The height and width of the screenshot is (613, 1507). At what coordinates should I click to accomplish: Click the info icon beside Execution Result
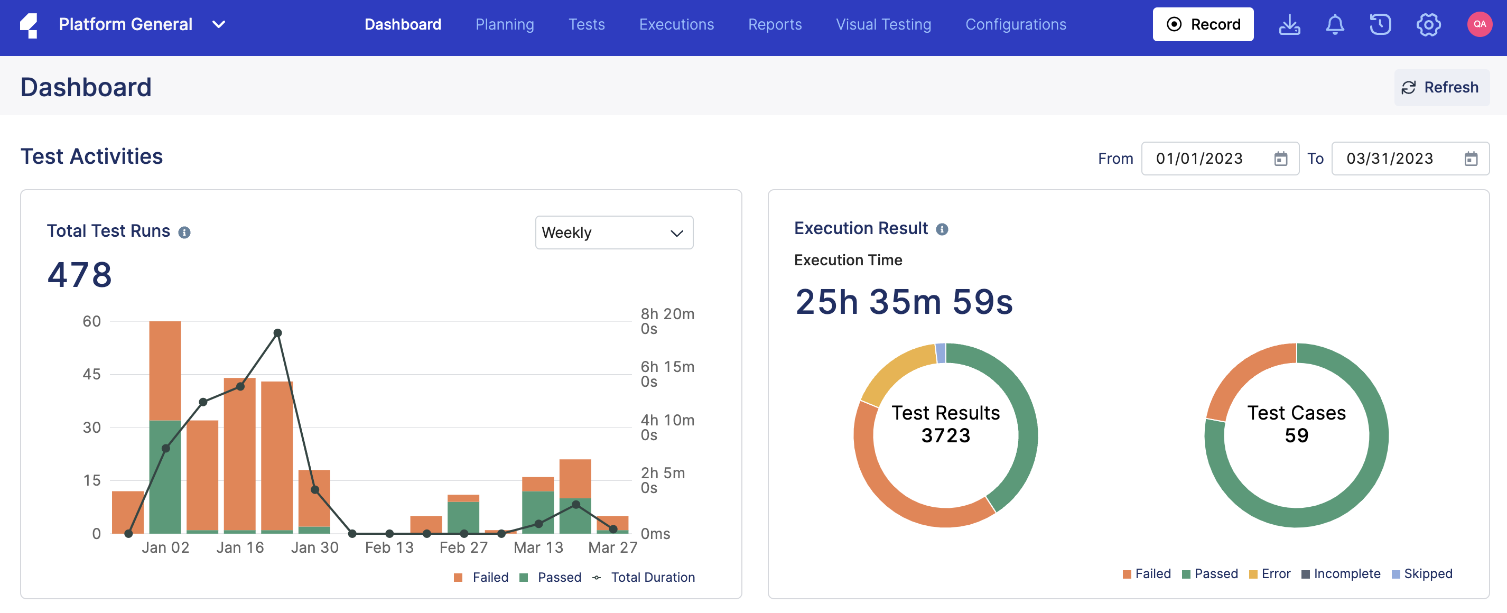click(x=943, y=229)
